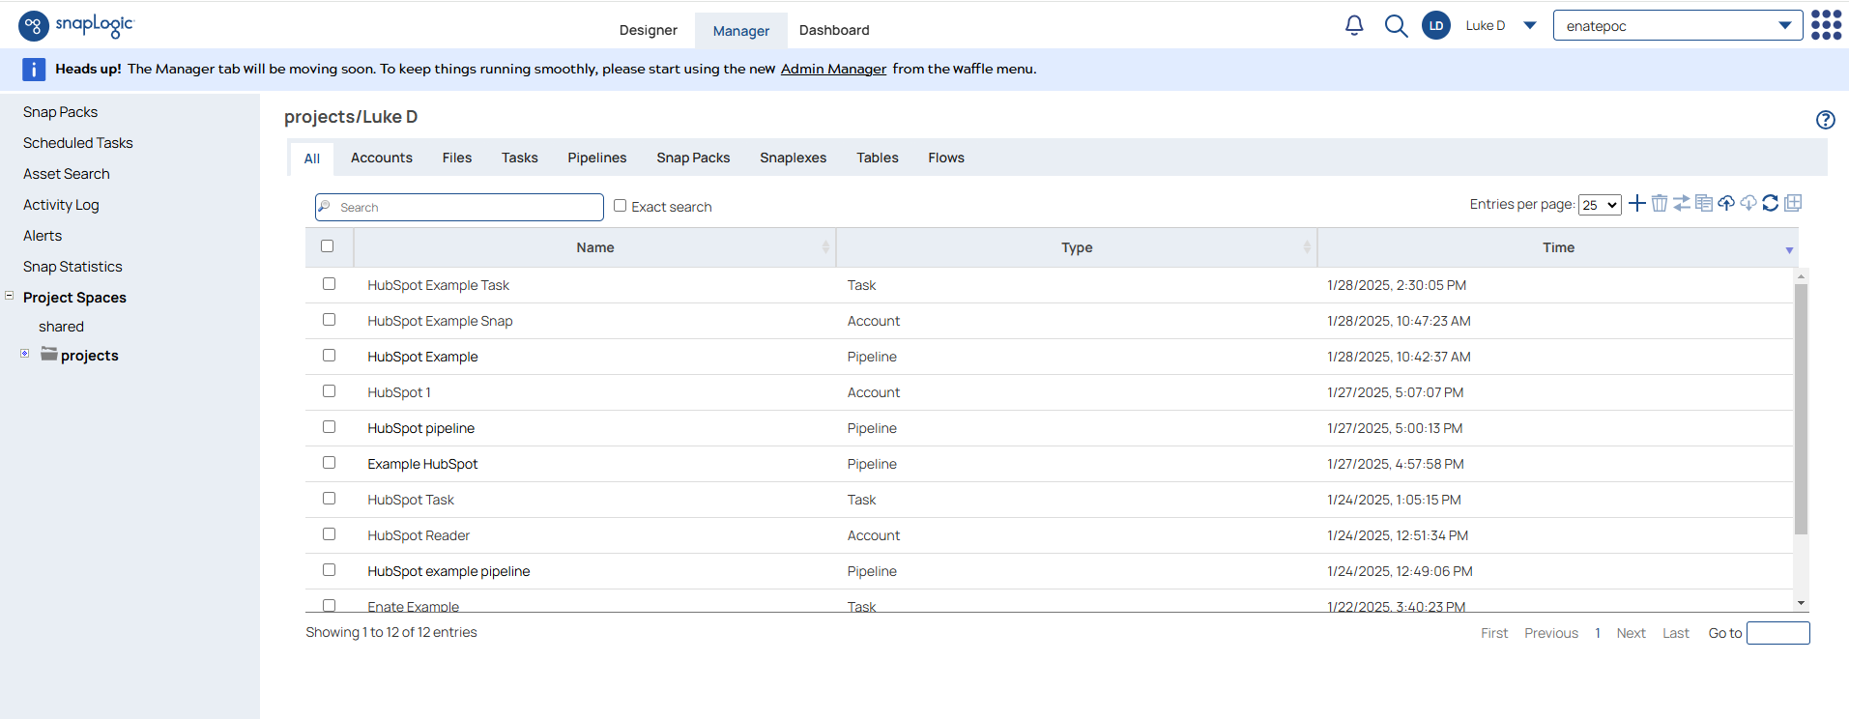The height and width of the screenshot is (719, 1849).
Task: Select the shared project space
Action: pyautogui.click(x=61, y=327)
